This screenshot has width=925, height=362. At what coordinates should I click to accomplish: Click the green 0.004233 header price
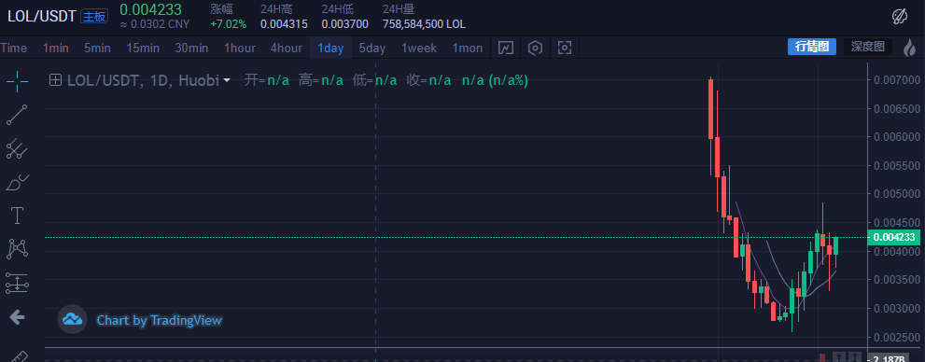pos(150,9)
